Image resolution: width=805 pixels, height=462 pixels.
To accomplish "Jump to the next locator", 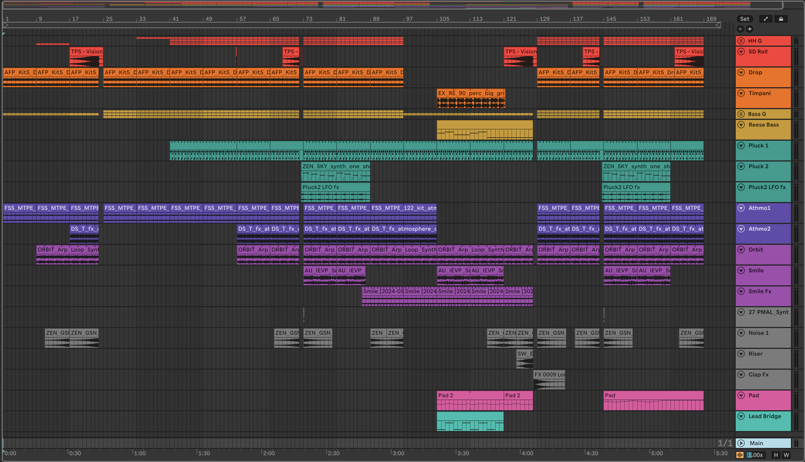I will point(750,29).
